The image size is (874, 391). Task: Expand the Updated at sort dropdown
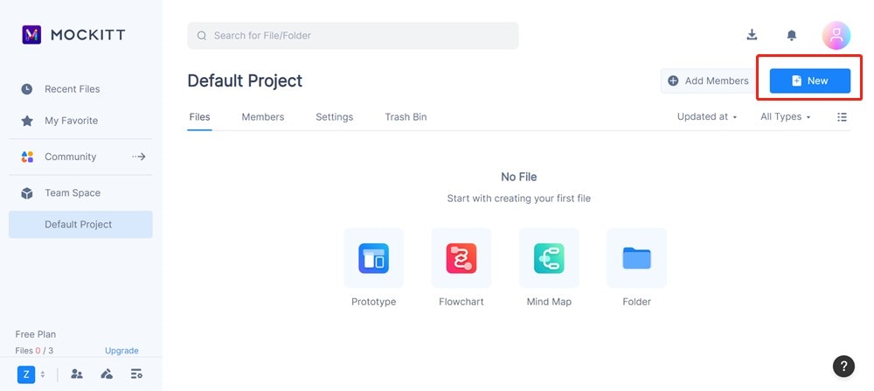coord(707,117)
